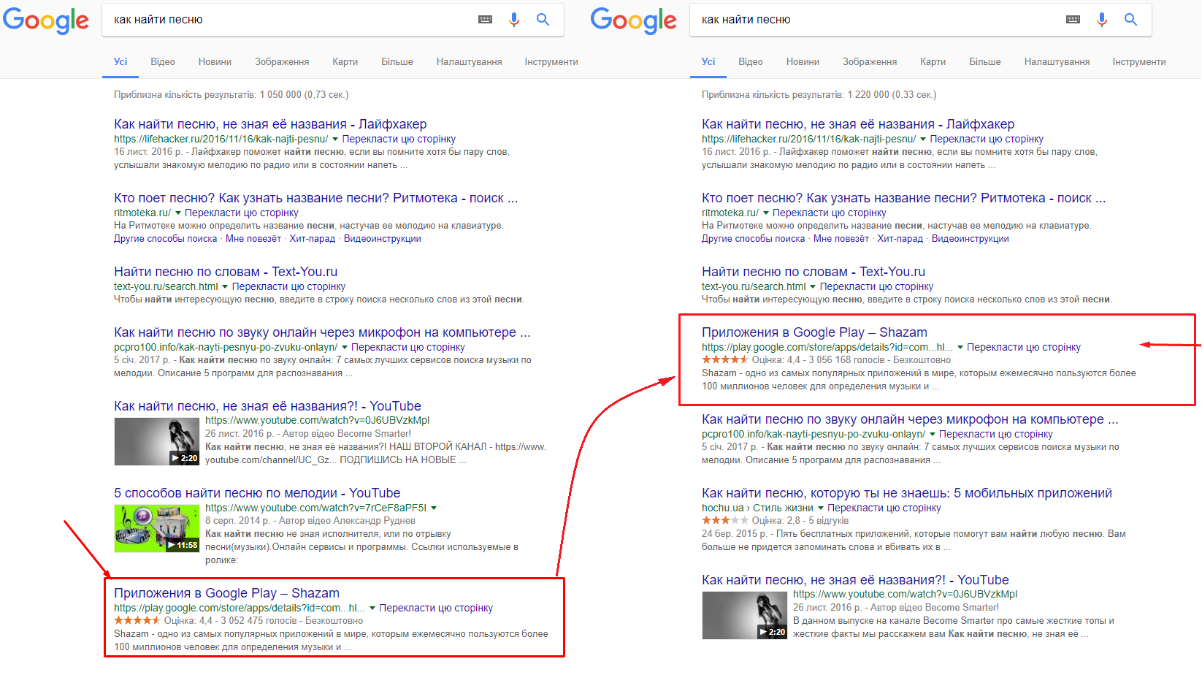The height and width of the screenshot is (683, 1202).
Task: Open Ритмотека result title in right results
Action: point(903,198)
